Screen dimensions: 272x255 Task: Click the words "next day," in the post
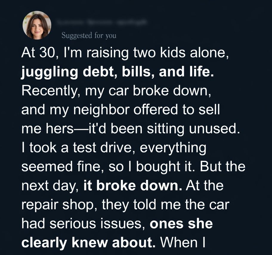point(50,186)
